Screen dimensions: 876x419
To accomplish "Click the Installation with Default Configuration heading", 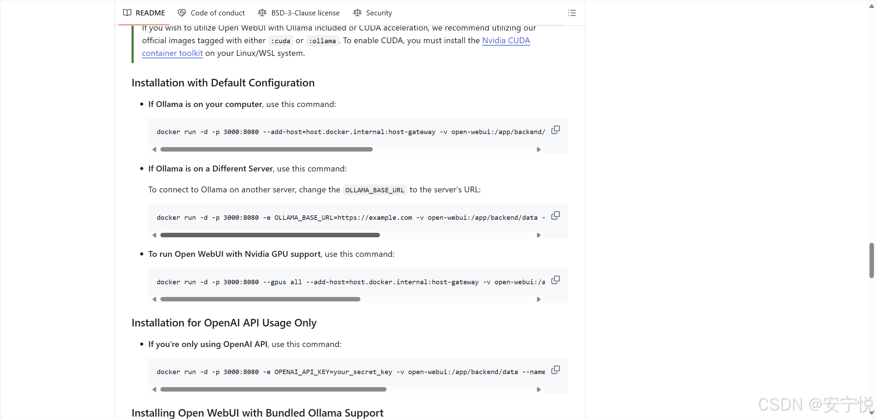I will coord(223,83).
